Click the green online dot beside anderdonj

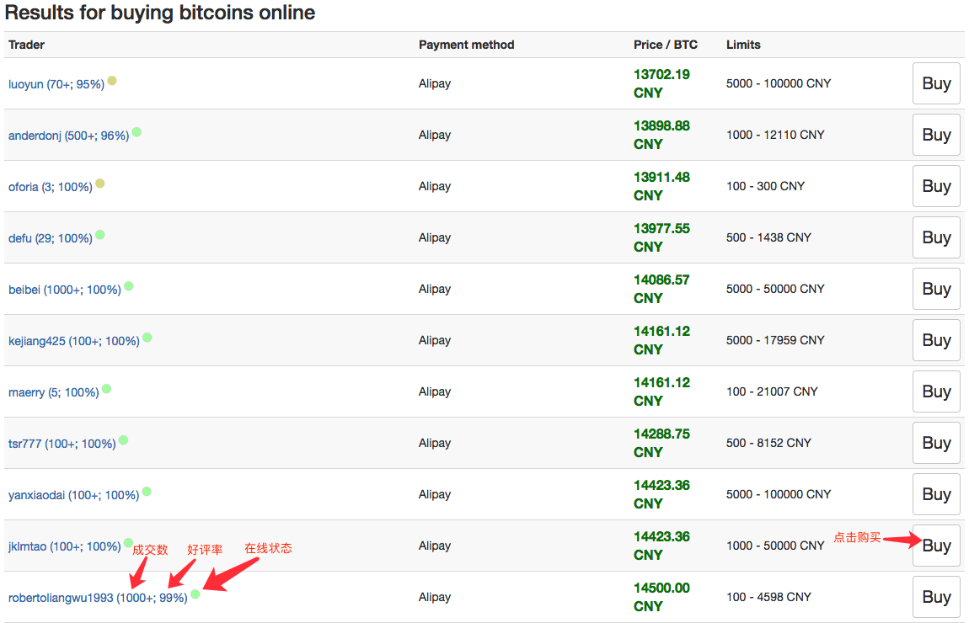pyautogui.click(x=137, y=132)
